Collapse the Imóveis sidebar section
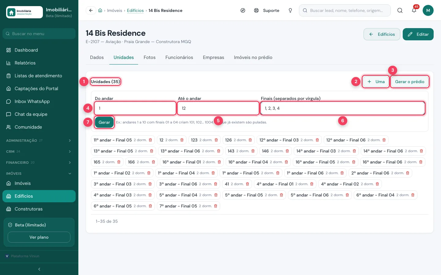The image size is (441, 275). (39, 174)
